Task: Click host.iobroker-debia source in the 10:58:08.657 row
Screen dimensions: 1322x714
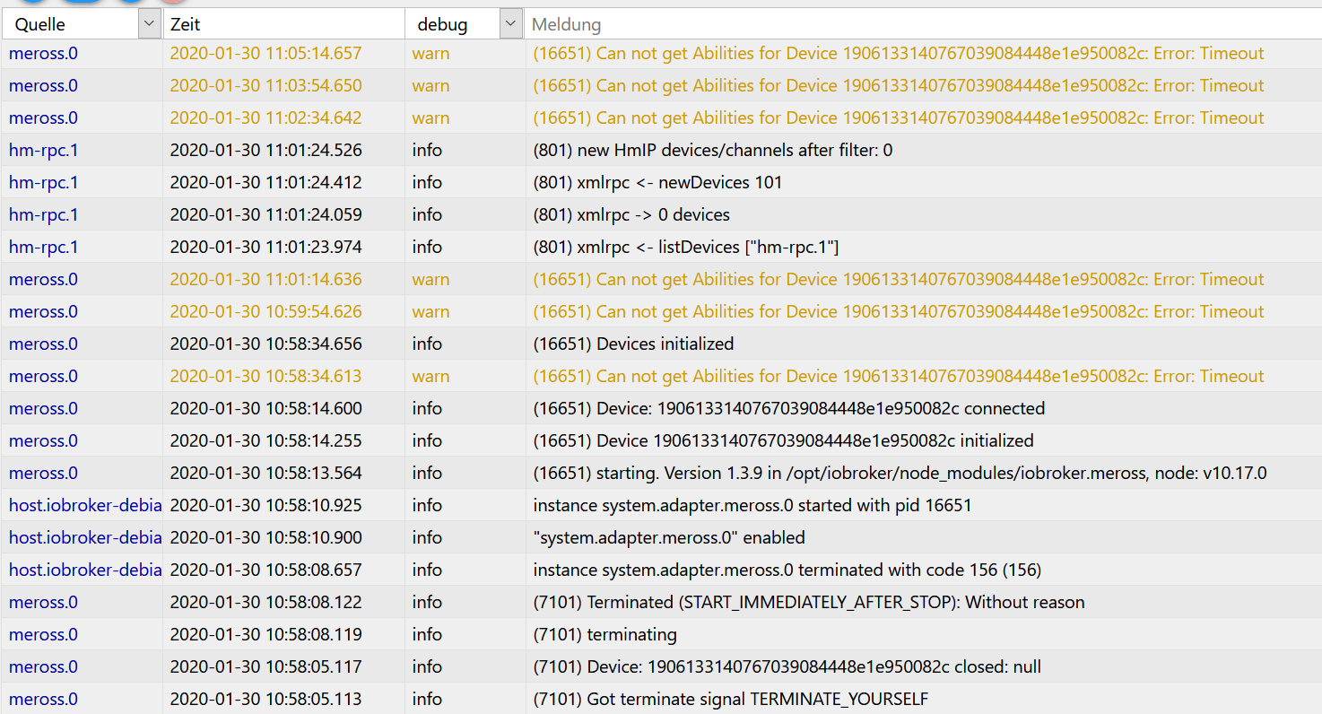Action: point(85,570)
